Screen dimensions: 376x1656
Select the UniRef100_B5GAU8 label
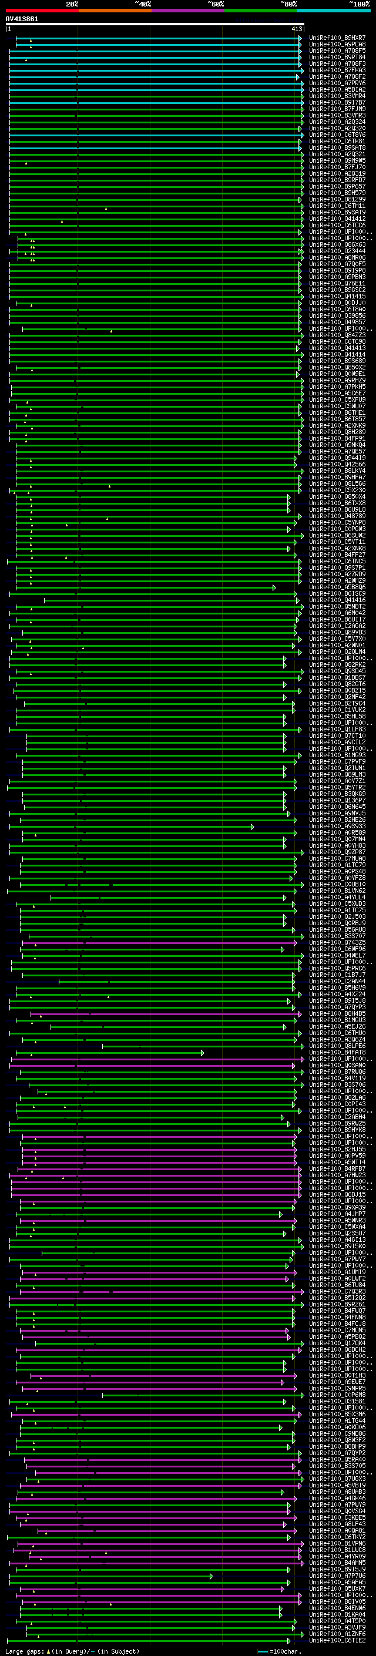(x=337, y=929)
